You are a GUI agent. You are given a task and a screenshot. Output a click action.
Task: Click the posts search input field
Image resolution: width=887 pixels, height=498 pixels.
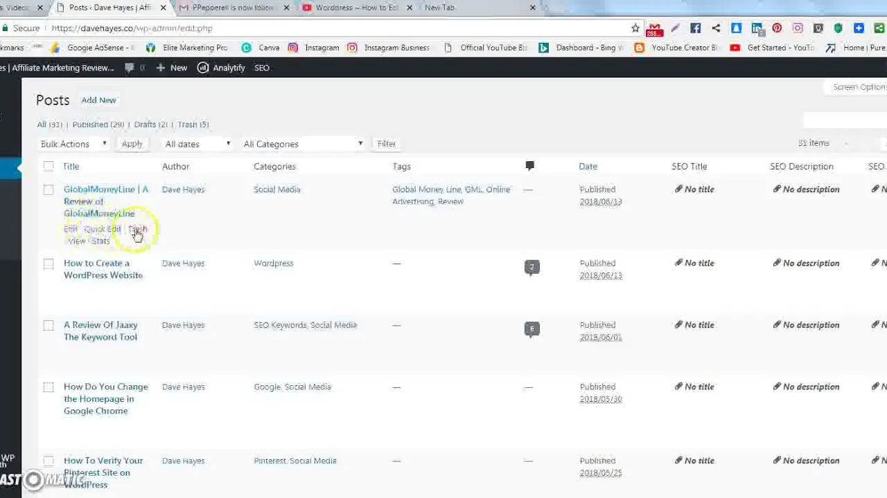coord(845,120)
